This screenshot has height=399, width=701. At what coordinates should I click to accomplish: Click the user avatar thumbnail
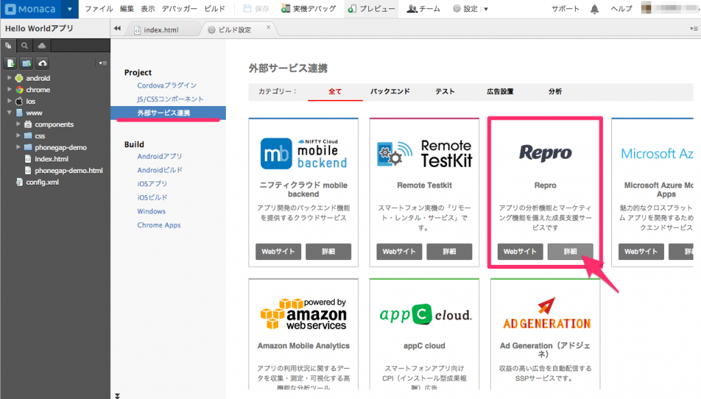point(646,8)
